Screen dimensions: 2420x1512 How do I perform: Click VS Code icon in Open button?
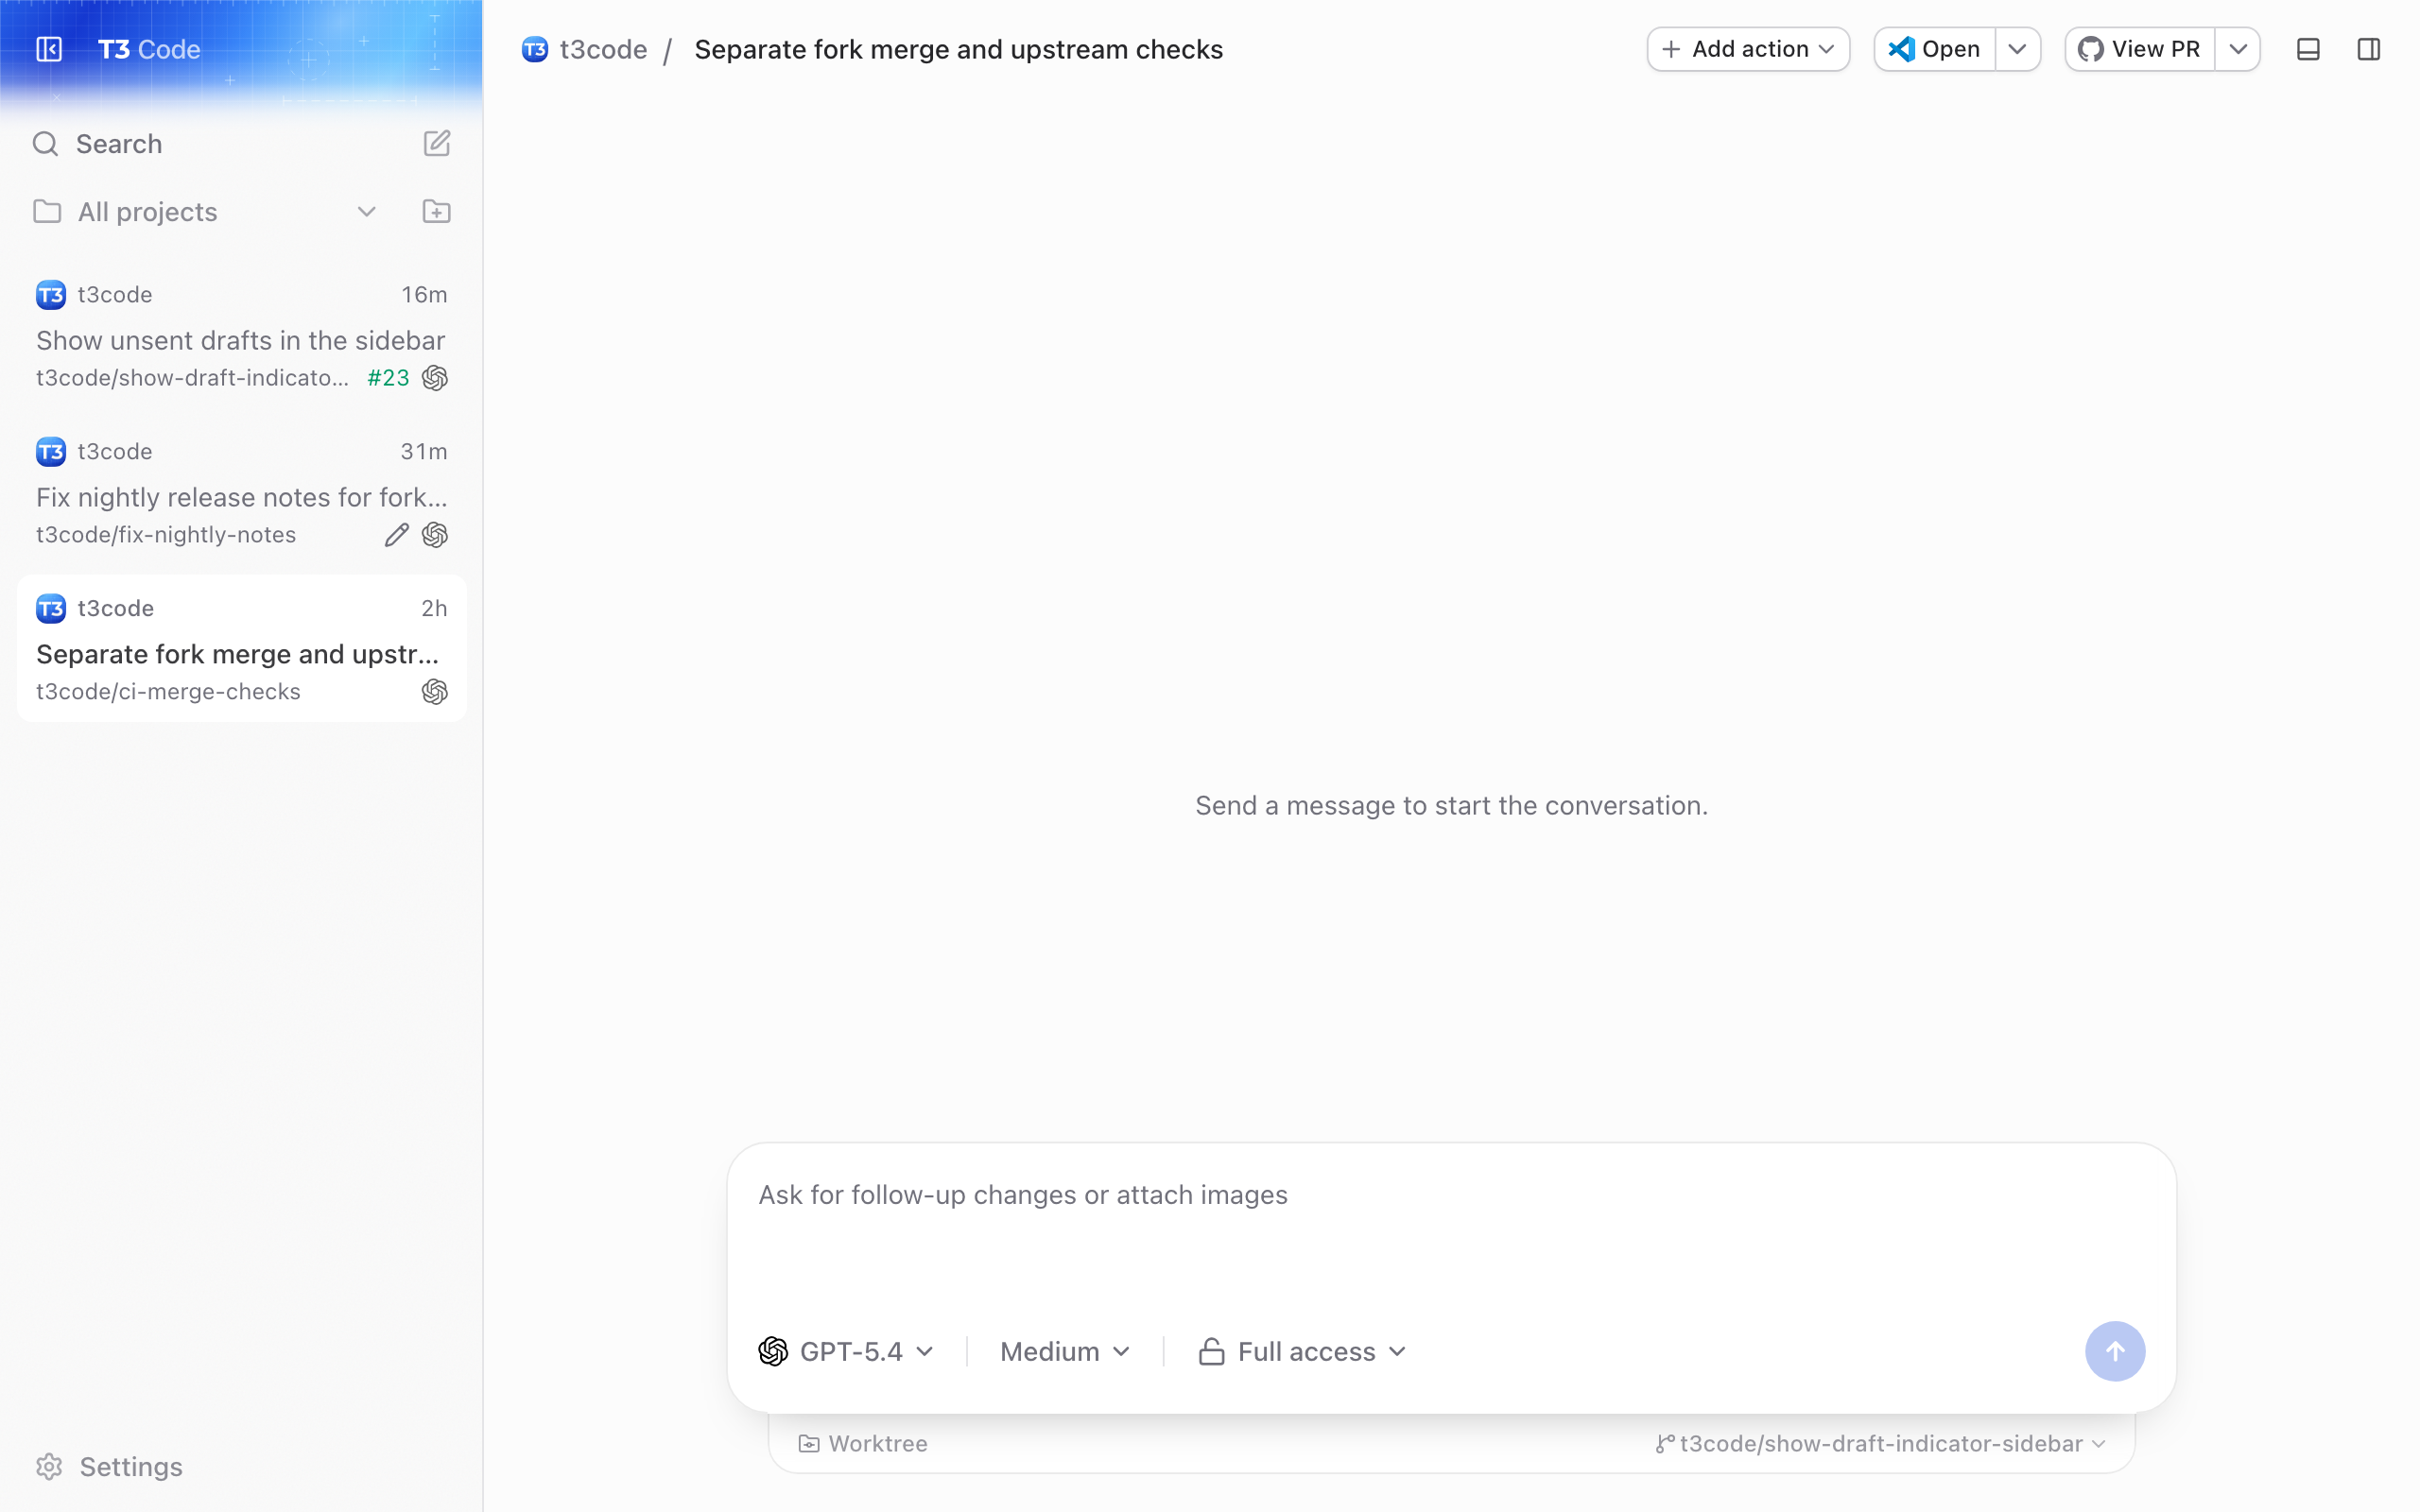[x=1901, y=49]
